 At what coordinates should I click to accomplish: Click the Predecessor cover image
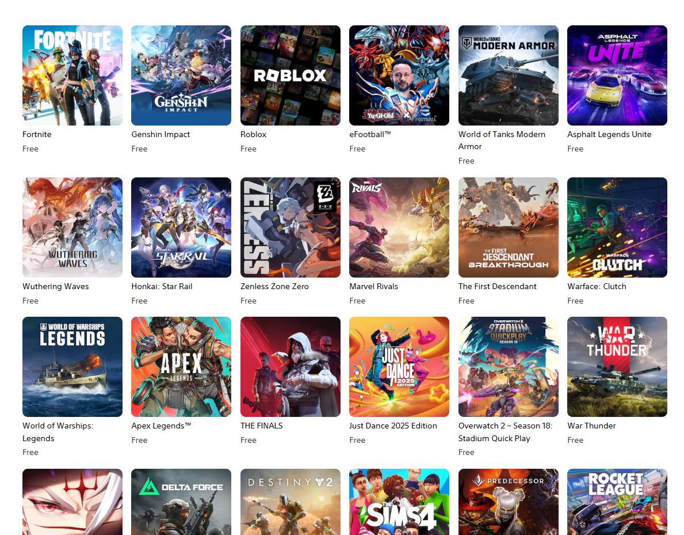point(508,502)
